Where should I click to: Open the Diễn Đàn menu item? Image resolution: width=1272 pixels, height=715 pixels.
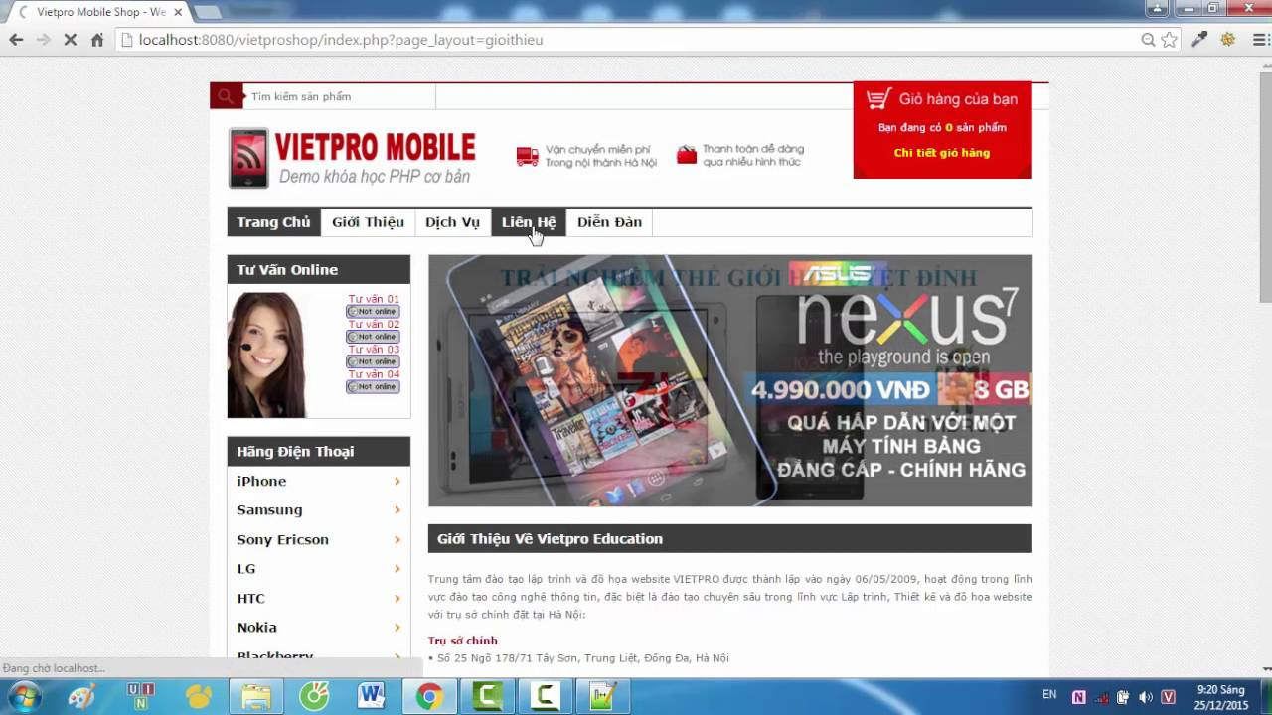point(609,222)
